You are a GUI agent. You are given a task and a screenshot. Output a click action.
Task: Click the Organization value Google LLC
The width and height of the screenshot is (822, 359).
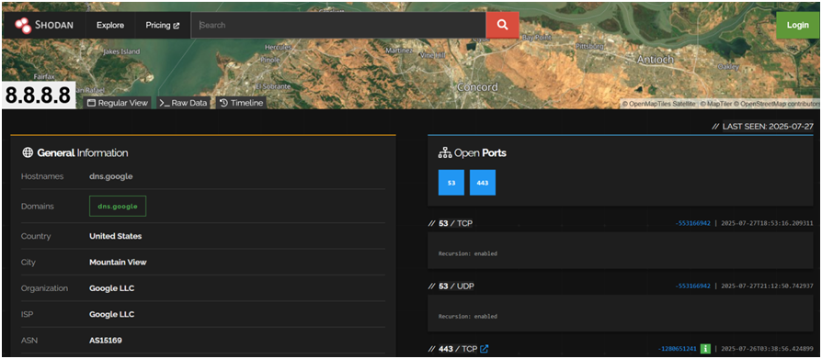coord(111,288)
